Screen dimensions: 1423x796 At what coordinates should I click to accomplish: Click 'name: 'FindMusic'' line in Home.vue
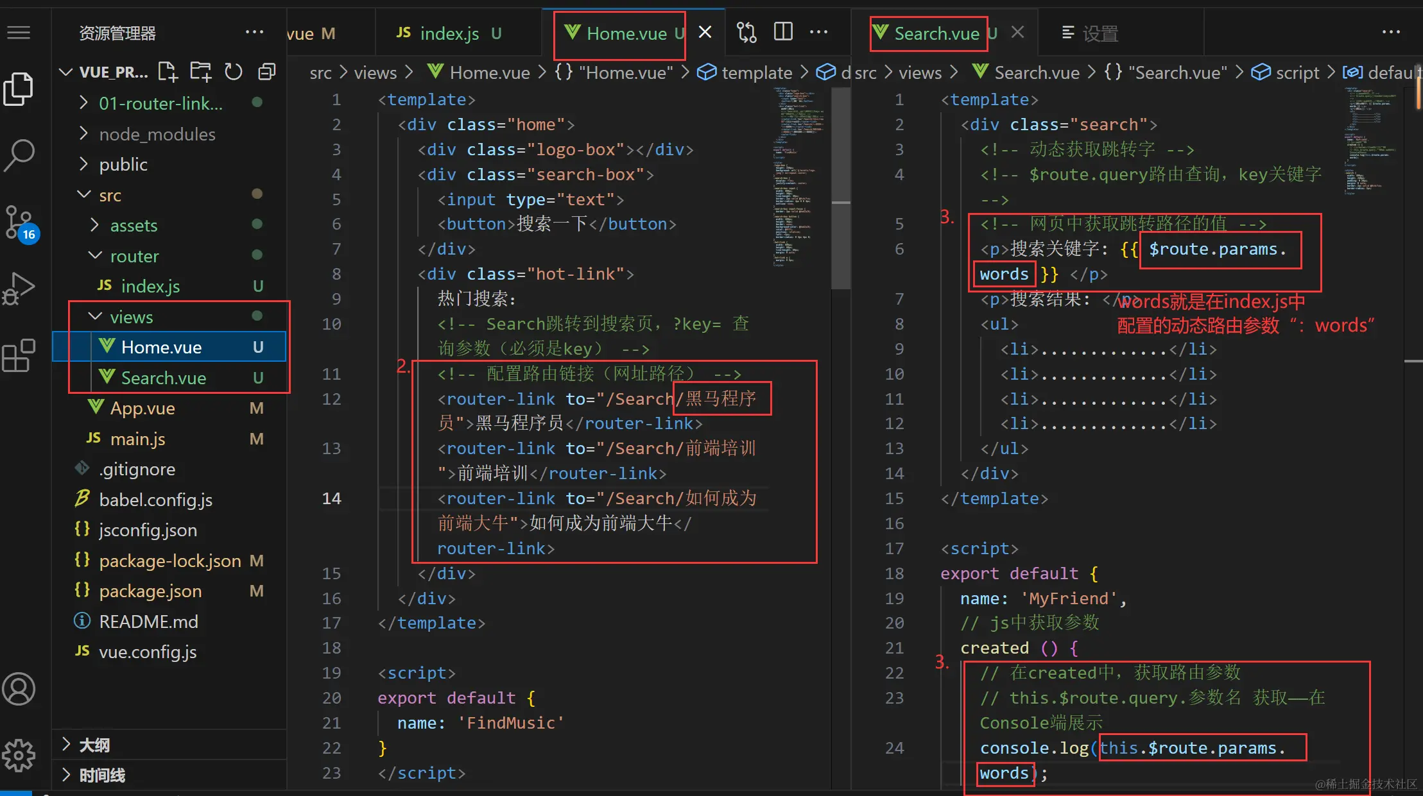[480, 723]
